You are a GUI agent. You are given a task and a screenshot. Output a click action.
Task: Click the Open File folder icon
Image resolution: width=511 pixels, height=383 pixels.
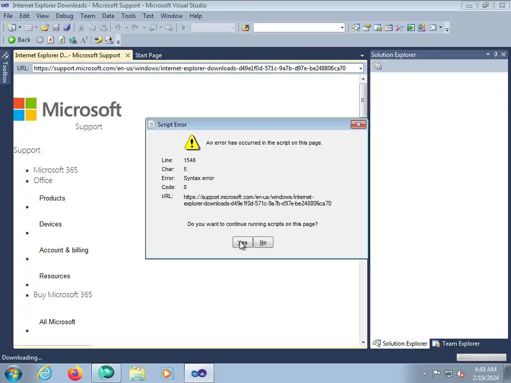coord(45,28)
